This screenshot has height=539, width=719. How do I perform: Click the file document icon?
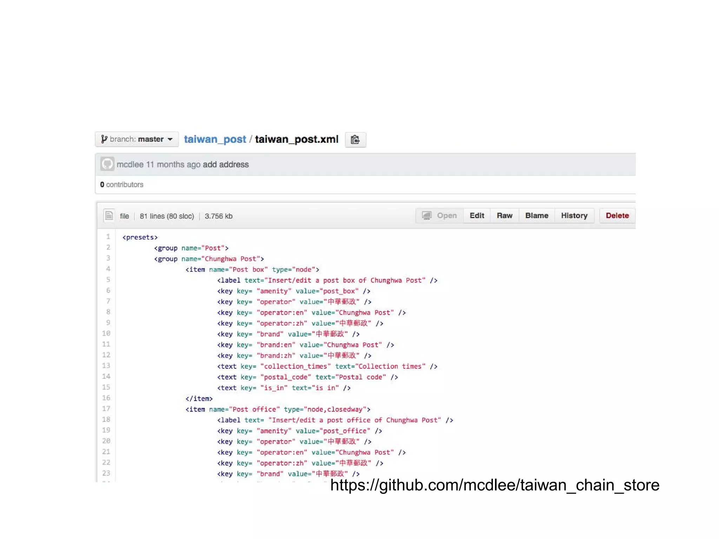coord(109,216)
